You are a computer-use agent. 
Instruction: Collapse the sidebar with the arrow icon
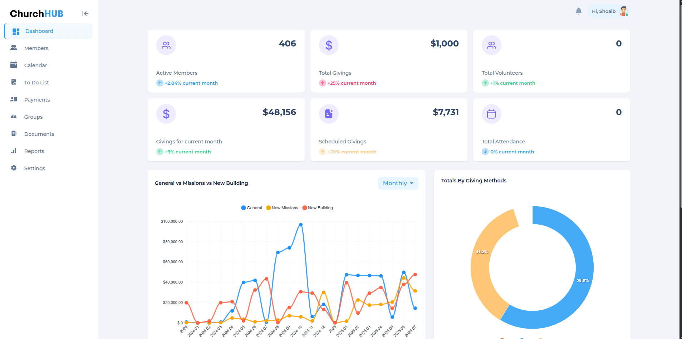pos(85,14)
